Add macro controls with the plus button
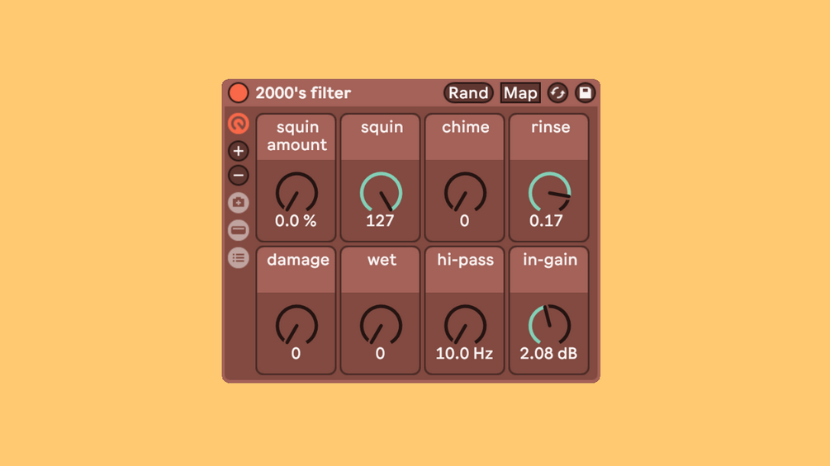Viewport: 830px width, 466px height. tap(238, 151)
